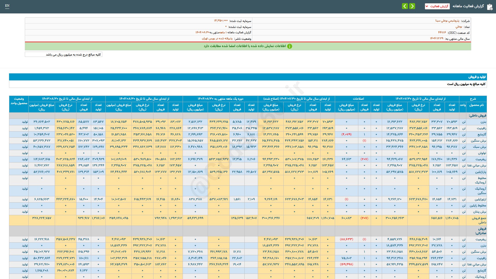Select the رافینیت product row name
The image size is (496, 279).
click(x=482, y=128)
